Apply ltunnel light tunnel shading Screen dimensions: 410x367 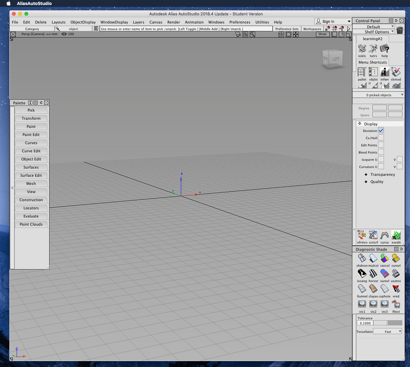pos(362,289)
